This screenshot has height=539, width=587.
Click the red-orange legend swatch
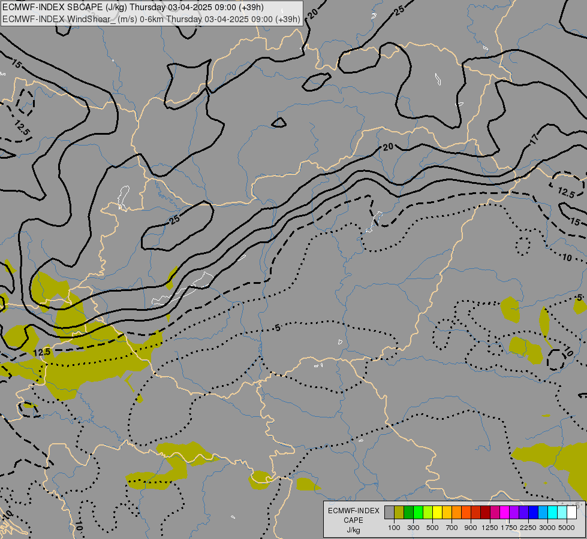pos(466,513)
